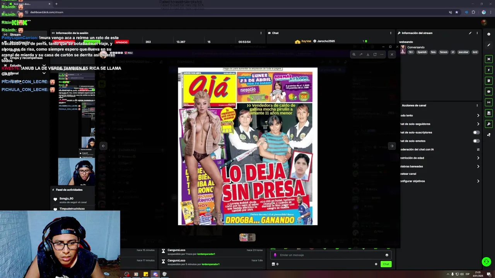Open chat settings gear icon
Viewport: 495px width, 278px height.
coord(376,264)
